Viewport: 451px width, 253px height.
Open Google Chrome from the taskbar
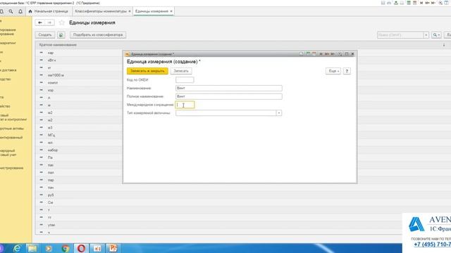point(66,248)
